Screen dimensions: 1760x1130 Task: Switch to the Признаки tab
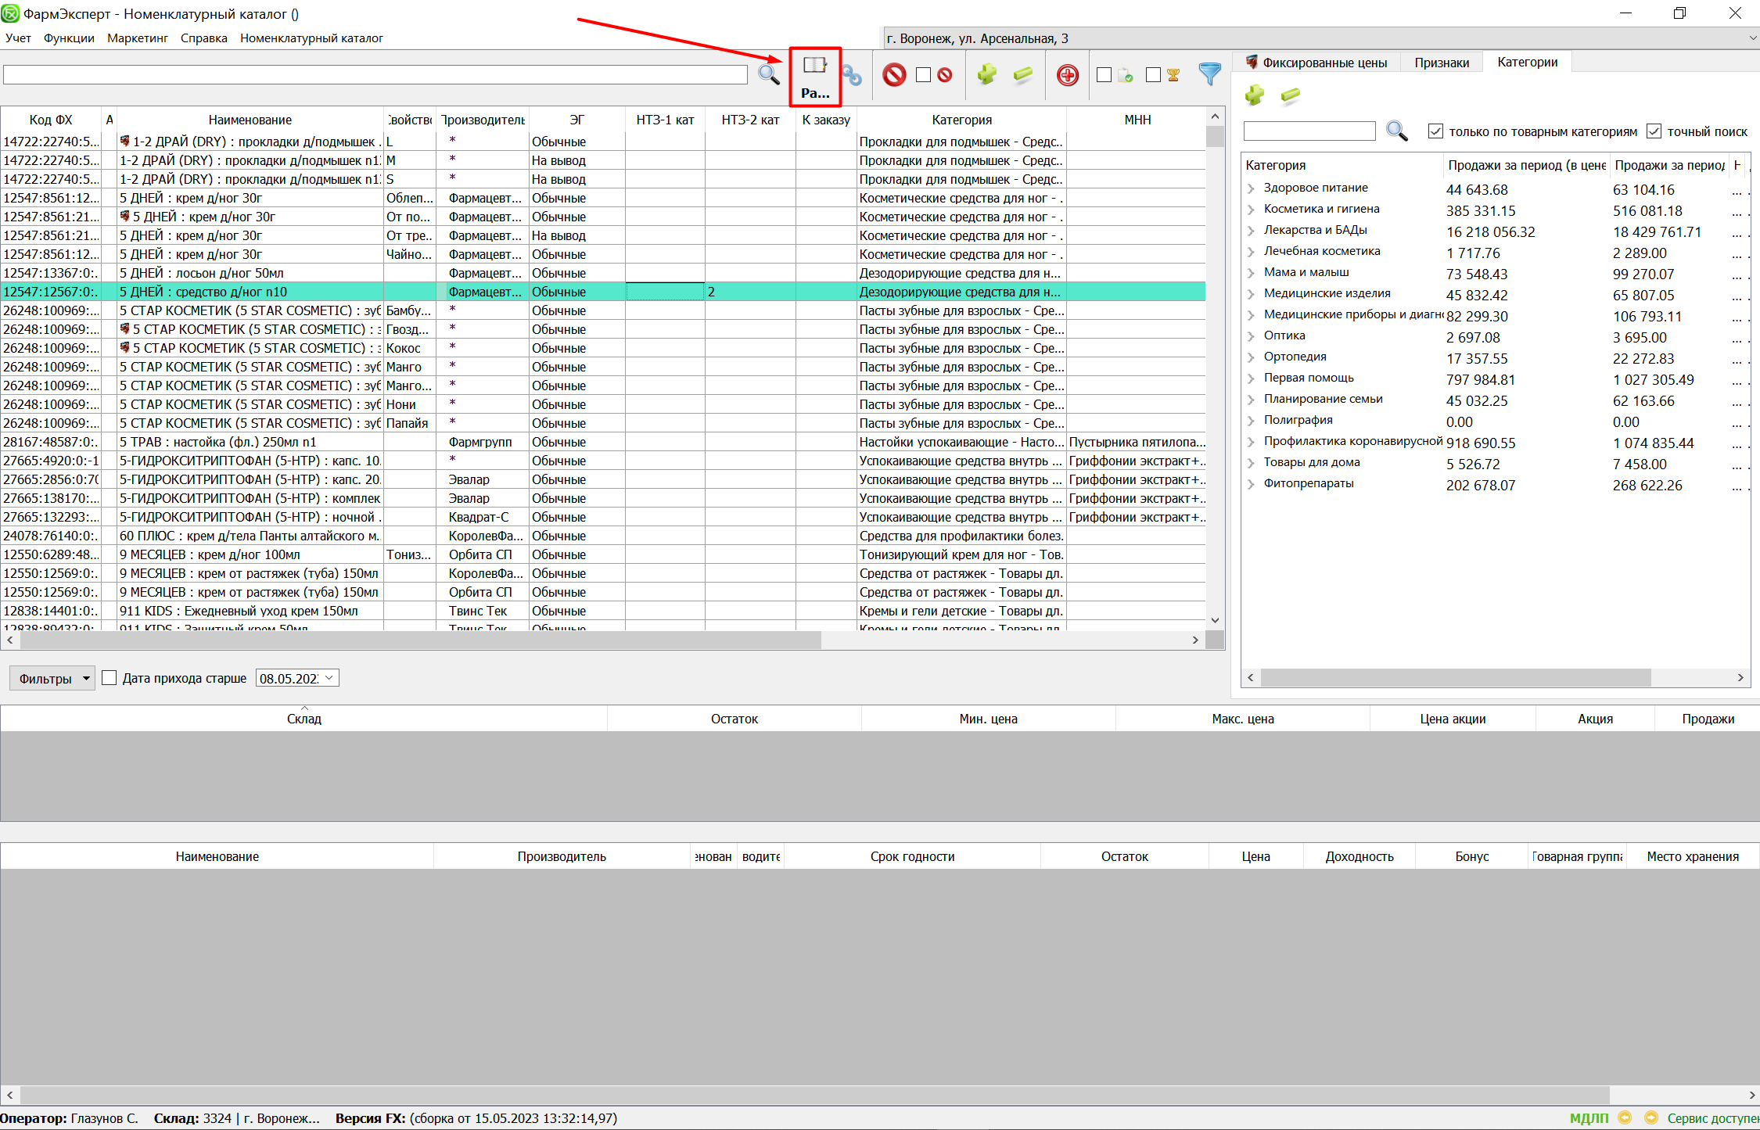[1441, 63]
